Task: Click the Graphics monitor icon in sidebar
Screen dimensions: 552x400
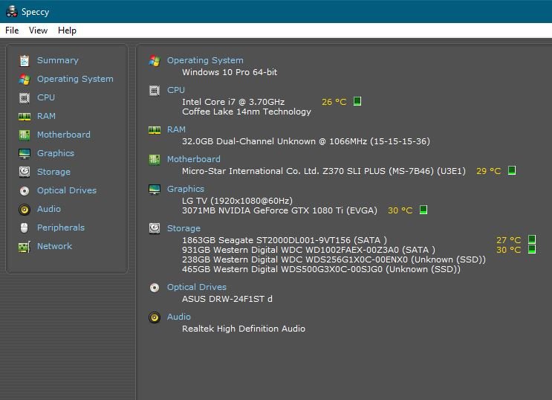Action: [x=25, y=154]
